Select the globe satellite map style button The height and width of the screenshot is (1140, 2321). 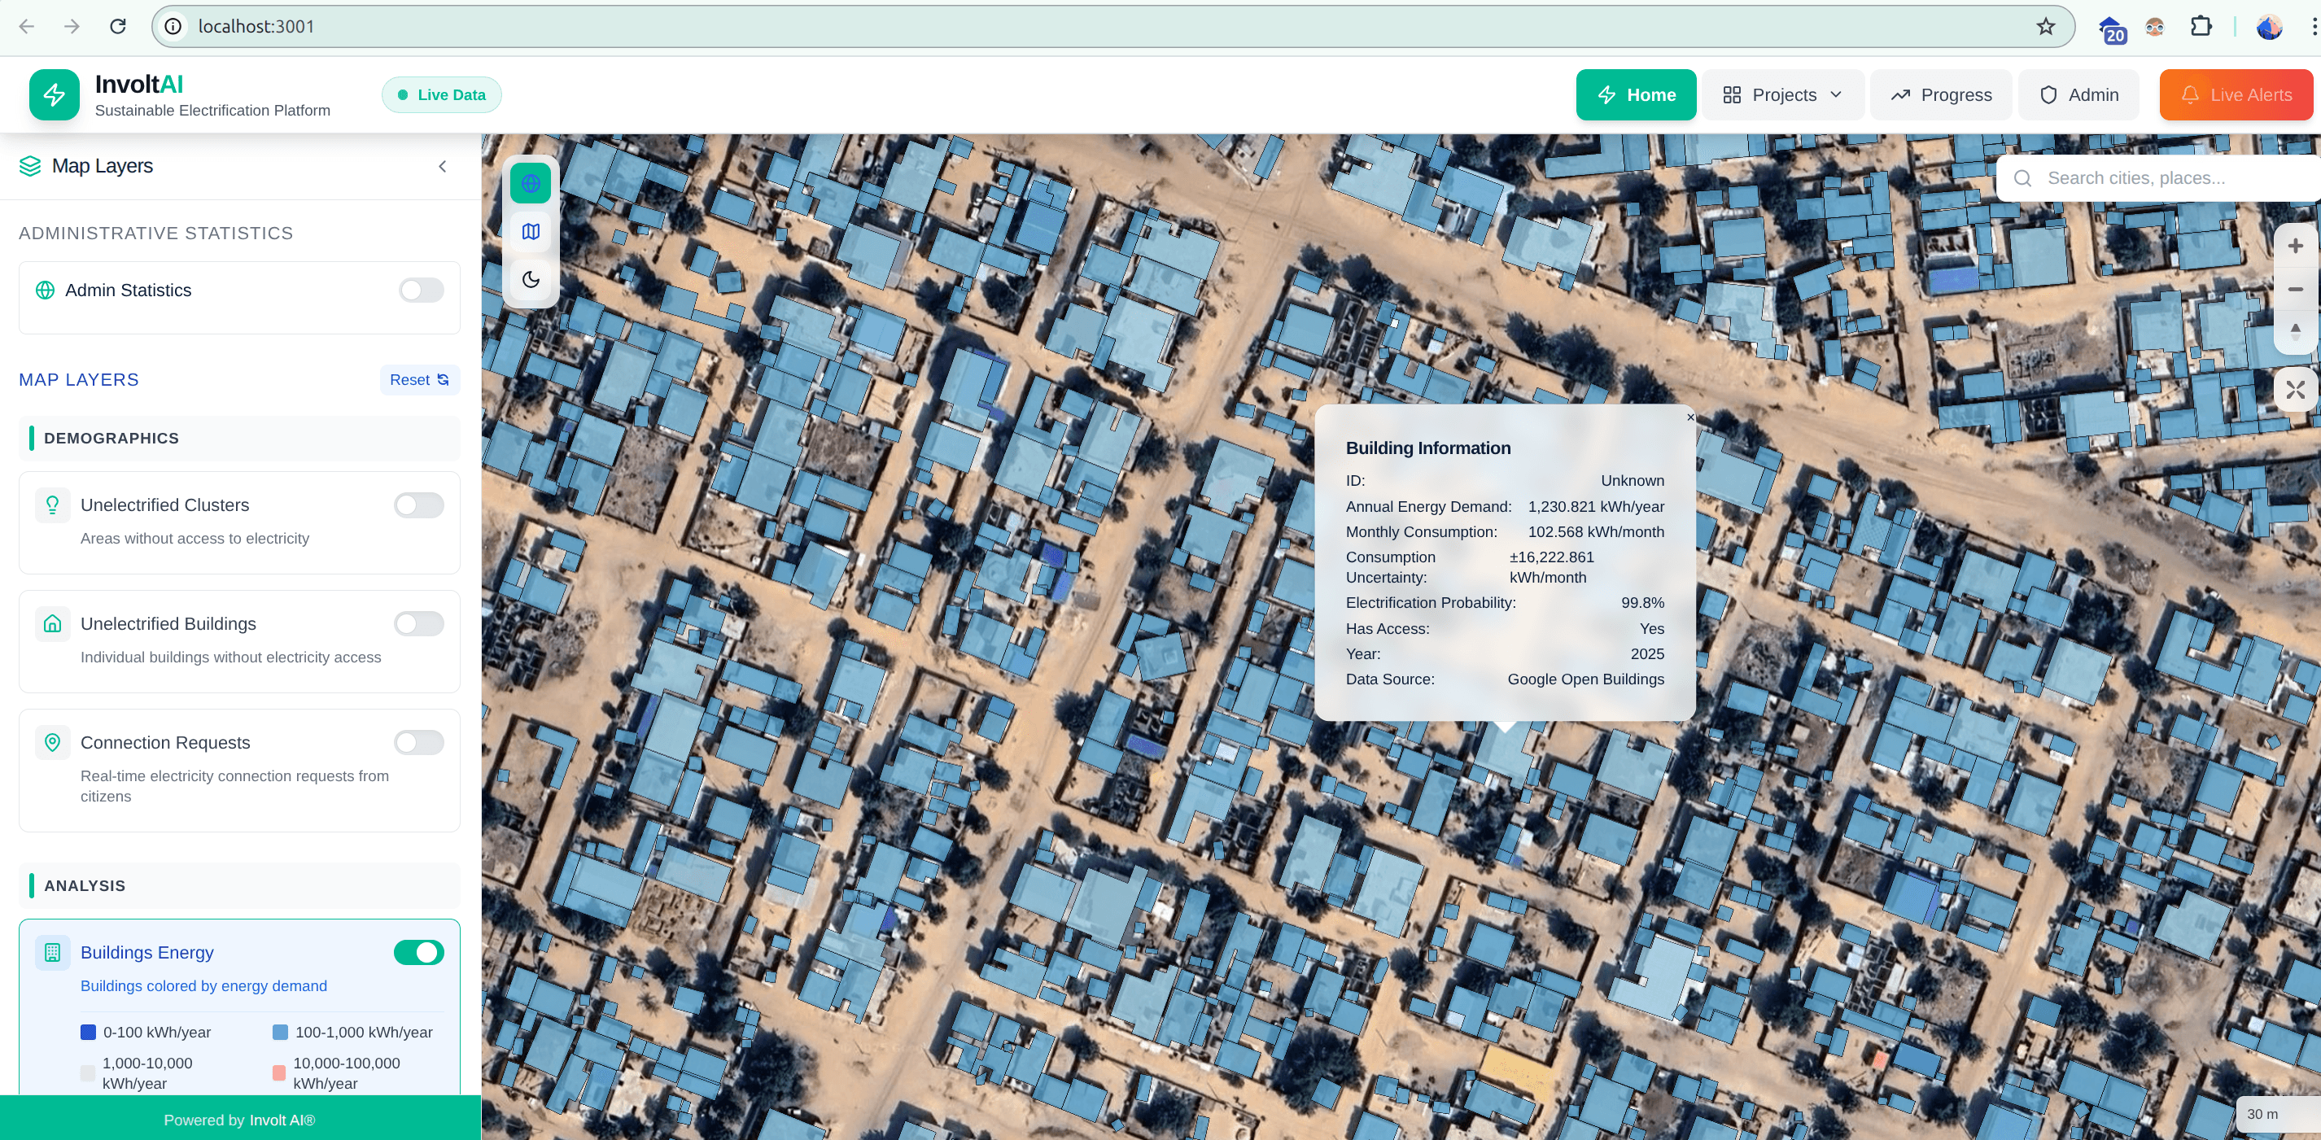pos(530,184)
